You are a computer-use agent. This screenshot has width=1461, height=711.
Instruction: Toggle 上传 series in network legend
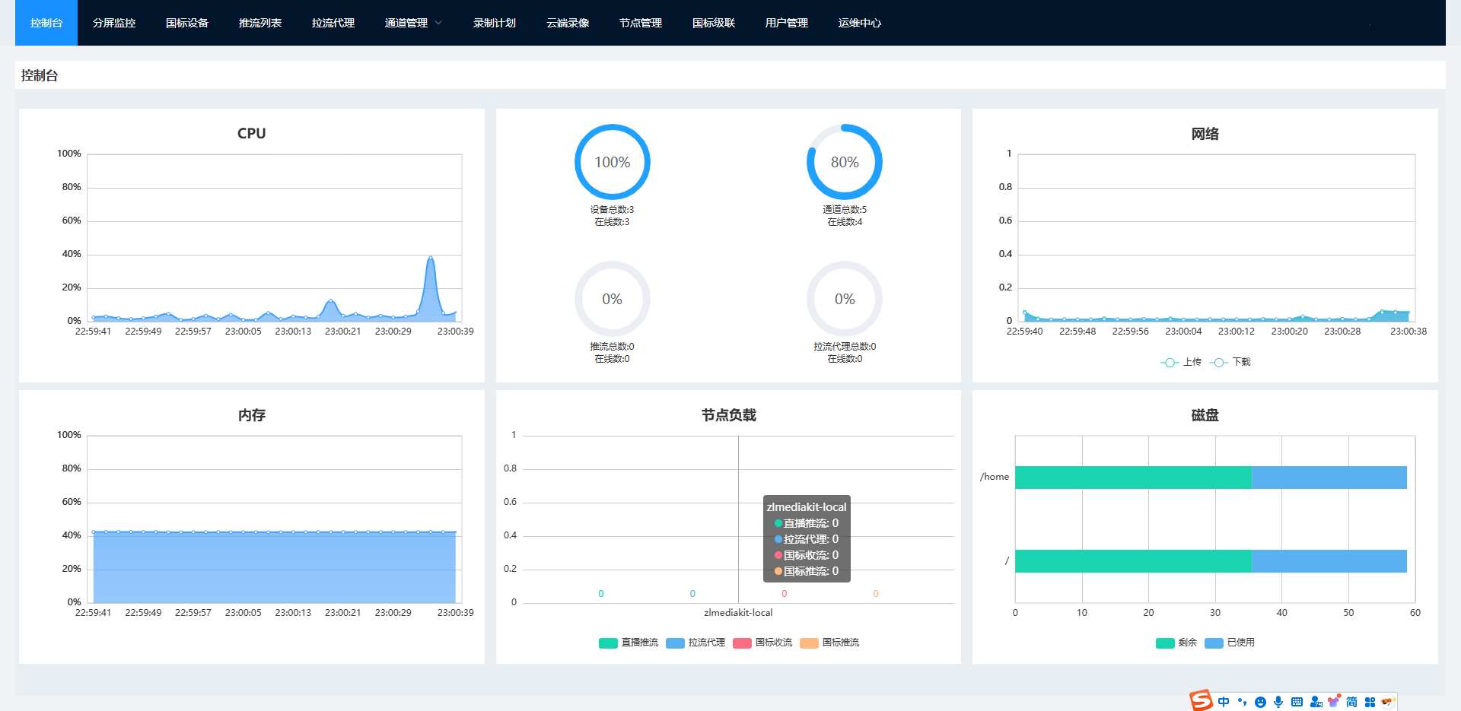1181,363
